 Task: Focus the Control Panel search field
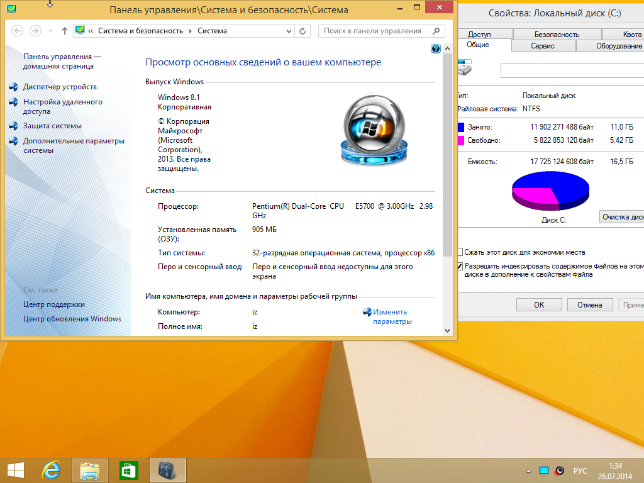point(381,31)
